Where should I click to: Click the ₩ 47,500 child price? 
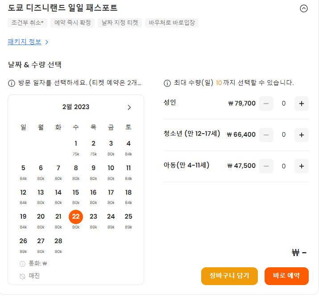coord(241,166)
